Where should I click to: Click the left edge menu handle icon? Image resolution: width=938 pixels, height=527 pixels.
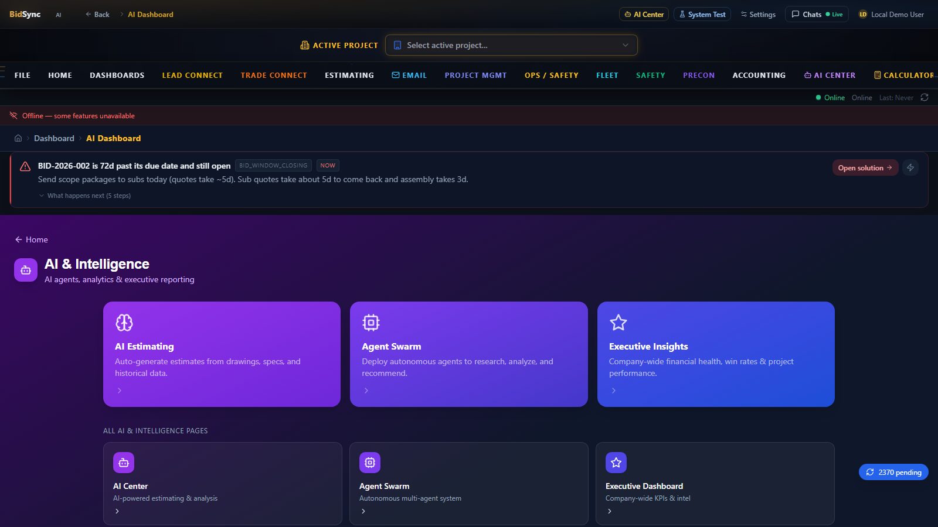(x=2, y=73)
